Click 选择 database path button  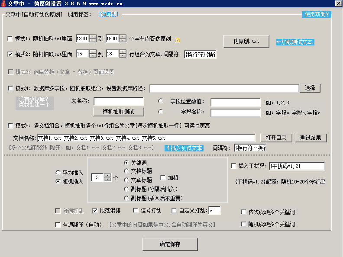[310, 88]
